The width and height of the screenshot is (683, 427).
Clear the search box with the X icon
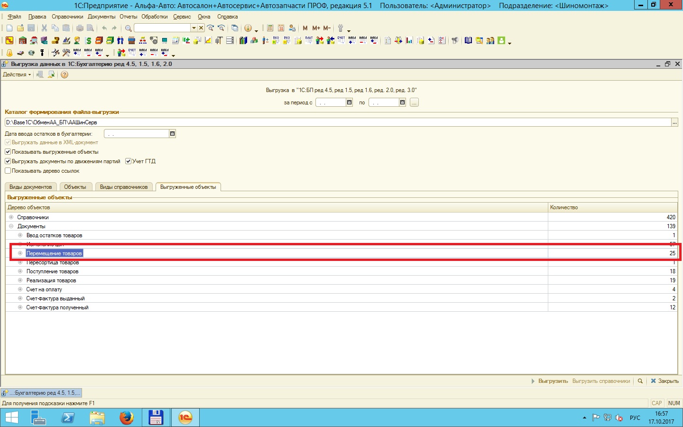tap(201, 28)
